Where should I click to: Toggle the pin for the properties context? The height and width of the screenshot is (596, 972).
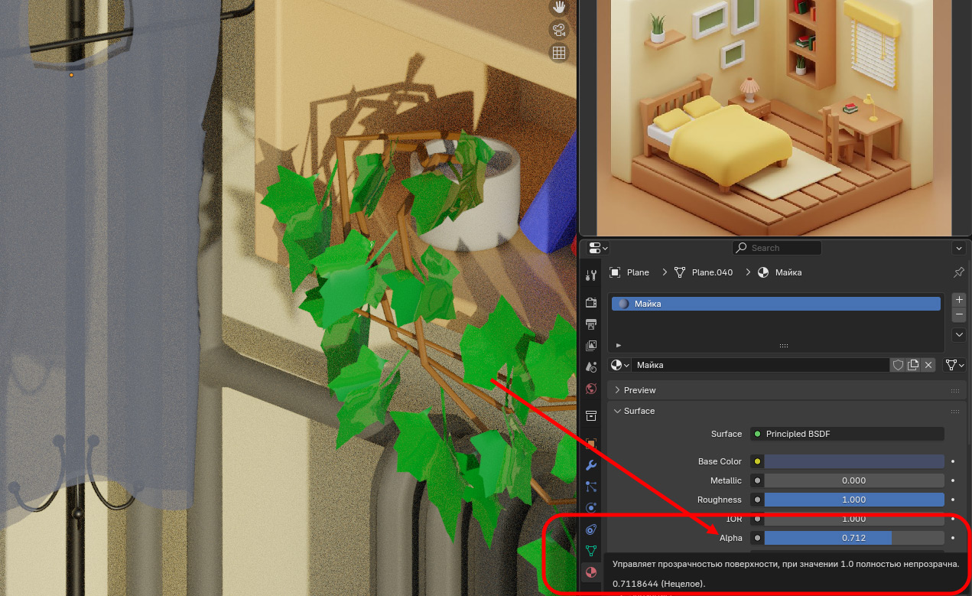pos(958,272)
